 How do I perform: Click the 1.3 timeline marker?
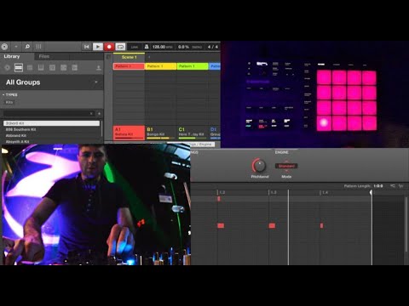click(x=274, y=193)
